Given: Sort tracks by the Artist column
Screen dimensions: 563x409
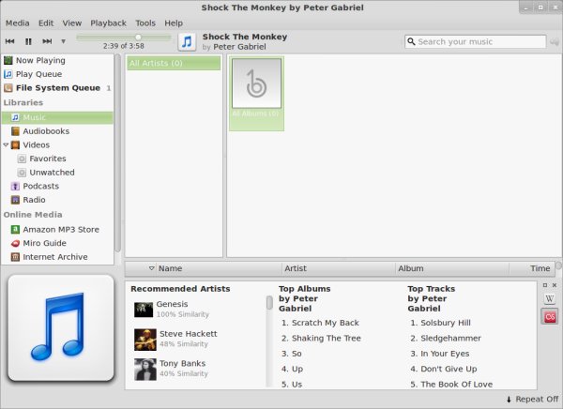Looking at the screenshot, I should [339, 268].
